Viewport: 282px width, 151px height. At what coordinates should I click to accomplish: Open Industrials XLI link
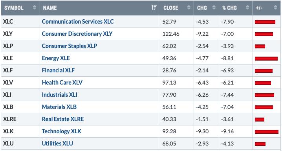[60, 95]
